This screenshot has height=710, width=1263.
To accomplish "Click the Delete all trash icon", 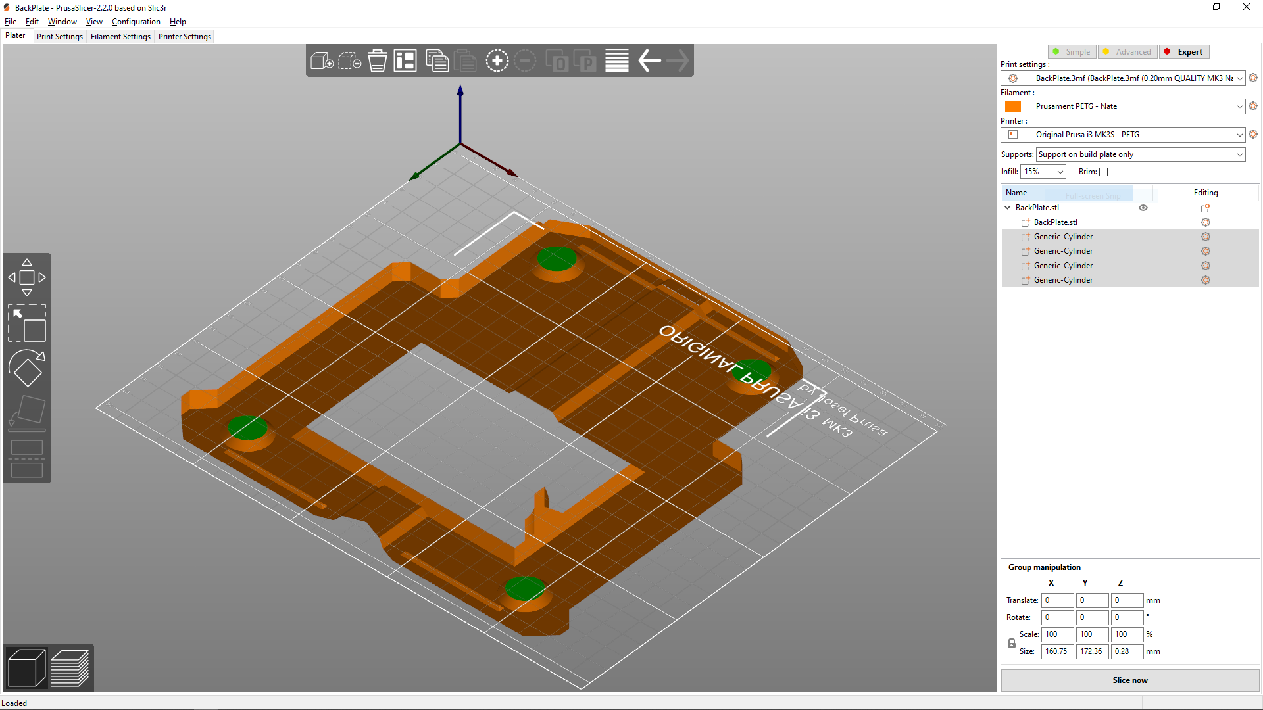I will 378,61.
